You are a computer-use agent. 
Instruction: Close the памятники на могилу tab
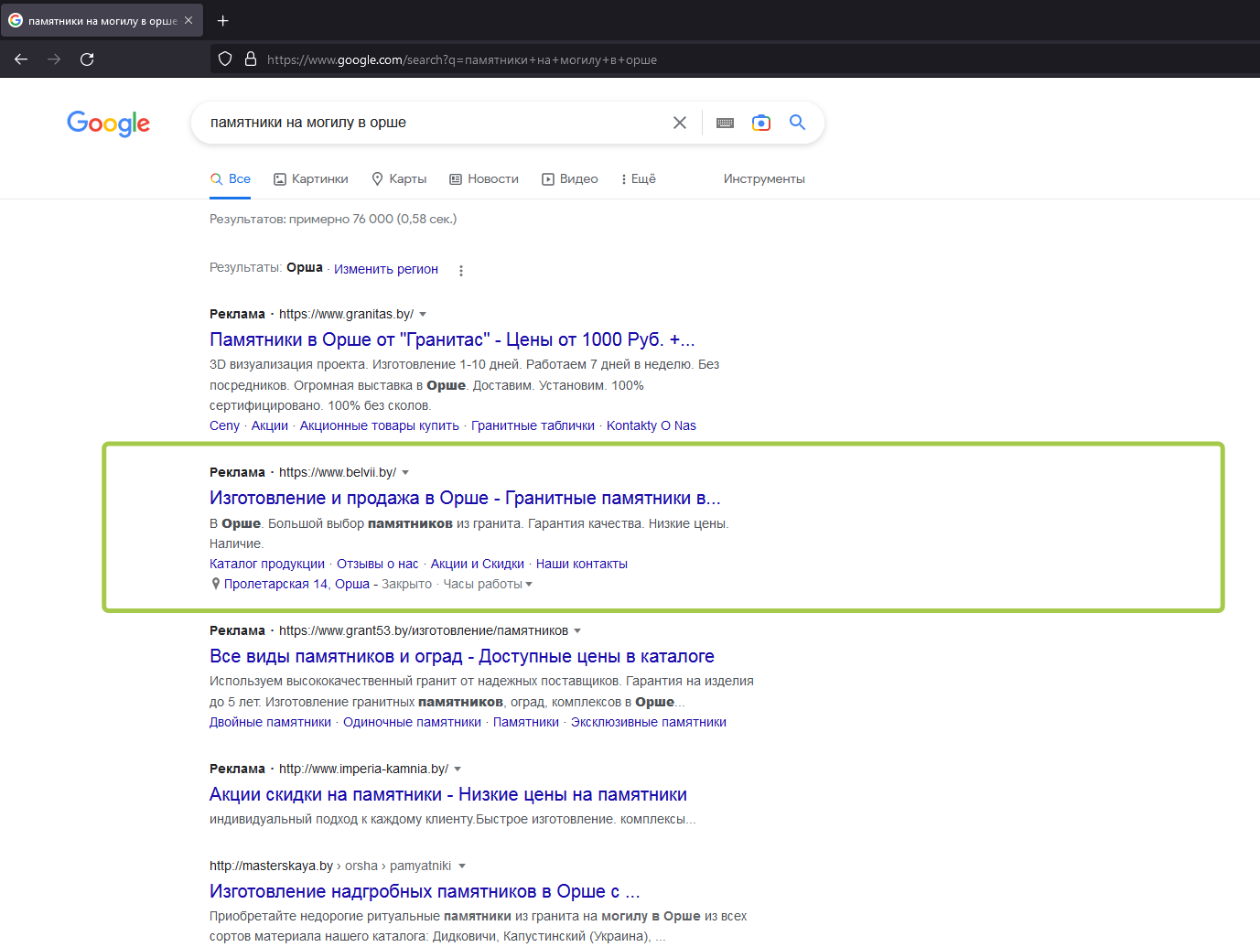[x=188, y=20]
